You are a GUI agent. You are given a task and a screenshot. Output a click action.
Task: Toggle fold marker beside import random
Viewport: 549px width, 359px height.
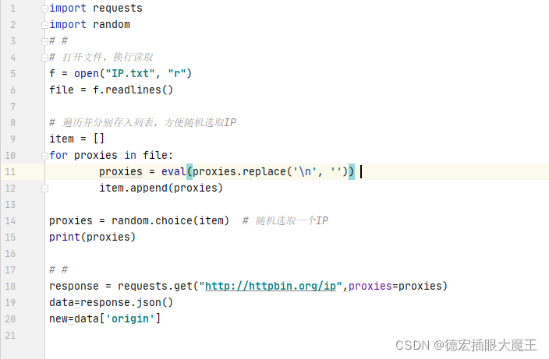click(x=44, y=25)
